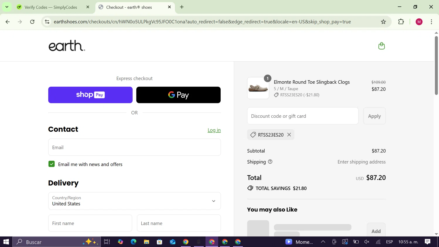Uncheck Email me with news and offers
Screen dimensions: 439x247
pos(52,164)
